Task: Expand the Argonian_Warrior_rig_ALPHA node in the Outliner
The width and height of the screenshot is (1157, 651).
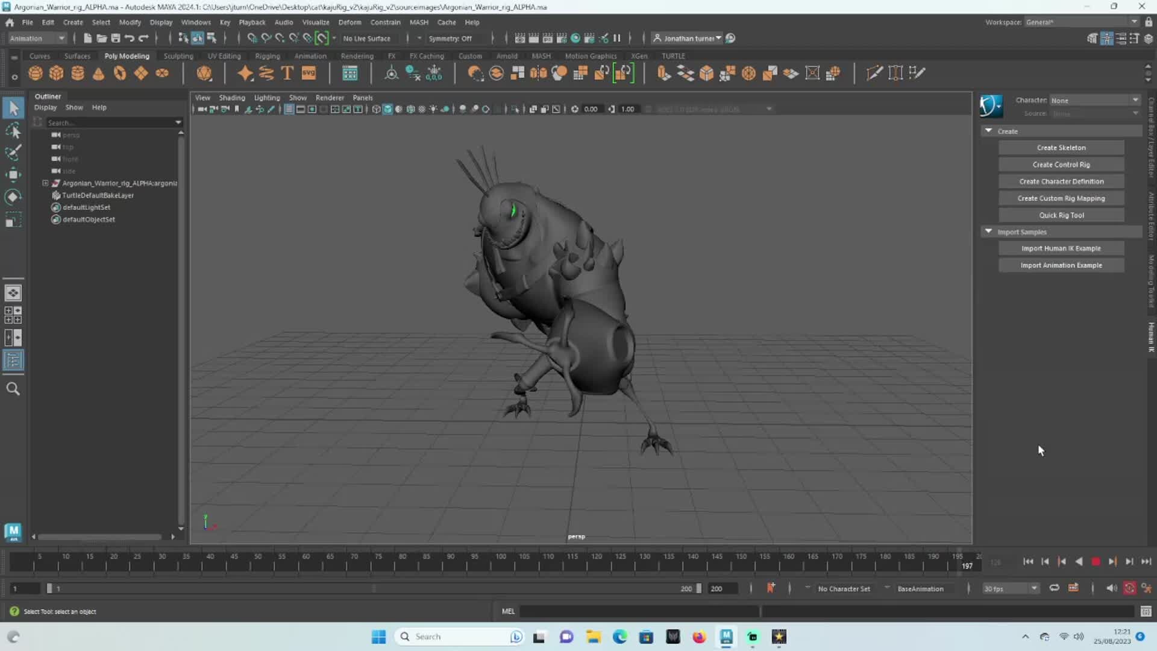Action: pyautogui.click(x=45, y=183)
